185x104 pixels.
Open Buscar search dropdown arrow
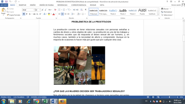[x=170, y=9]
